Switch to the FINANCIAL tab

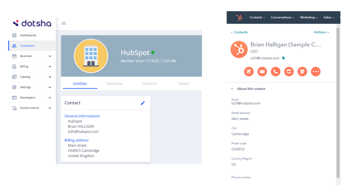pyautogui.click(x=115, y=84)
